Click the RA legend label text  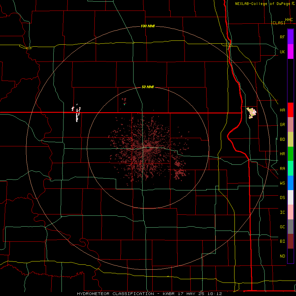click(x=282, y=169)
